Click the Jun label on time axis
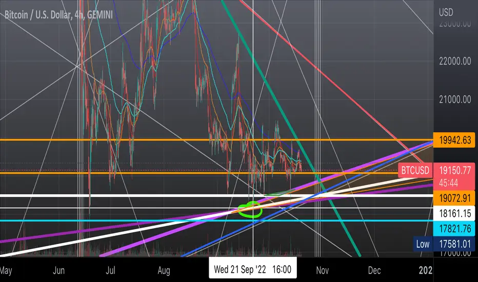478x282 pixels. tap(58, 270)
